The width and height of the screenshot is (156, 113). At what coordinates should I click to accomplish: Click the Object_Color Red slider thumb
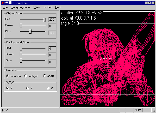(45, 20)
